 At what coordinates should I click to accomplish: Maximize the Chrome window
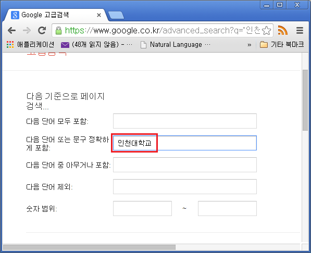point(280,5)
